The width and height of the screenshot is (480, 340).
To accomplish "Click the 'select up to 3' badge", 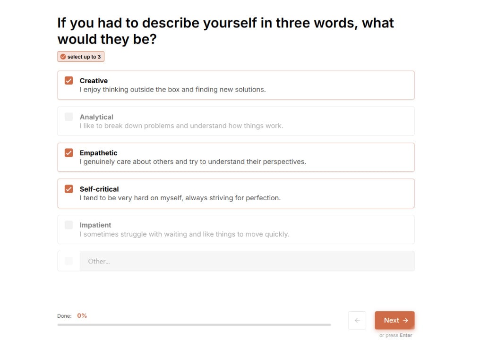I will point(81,57).
